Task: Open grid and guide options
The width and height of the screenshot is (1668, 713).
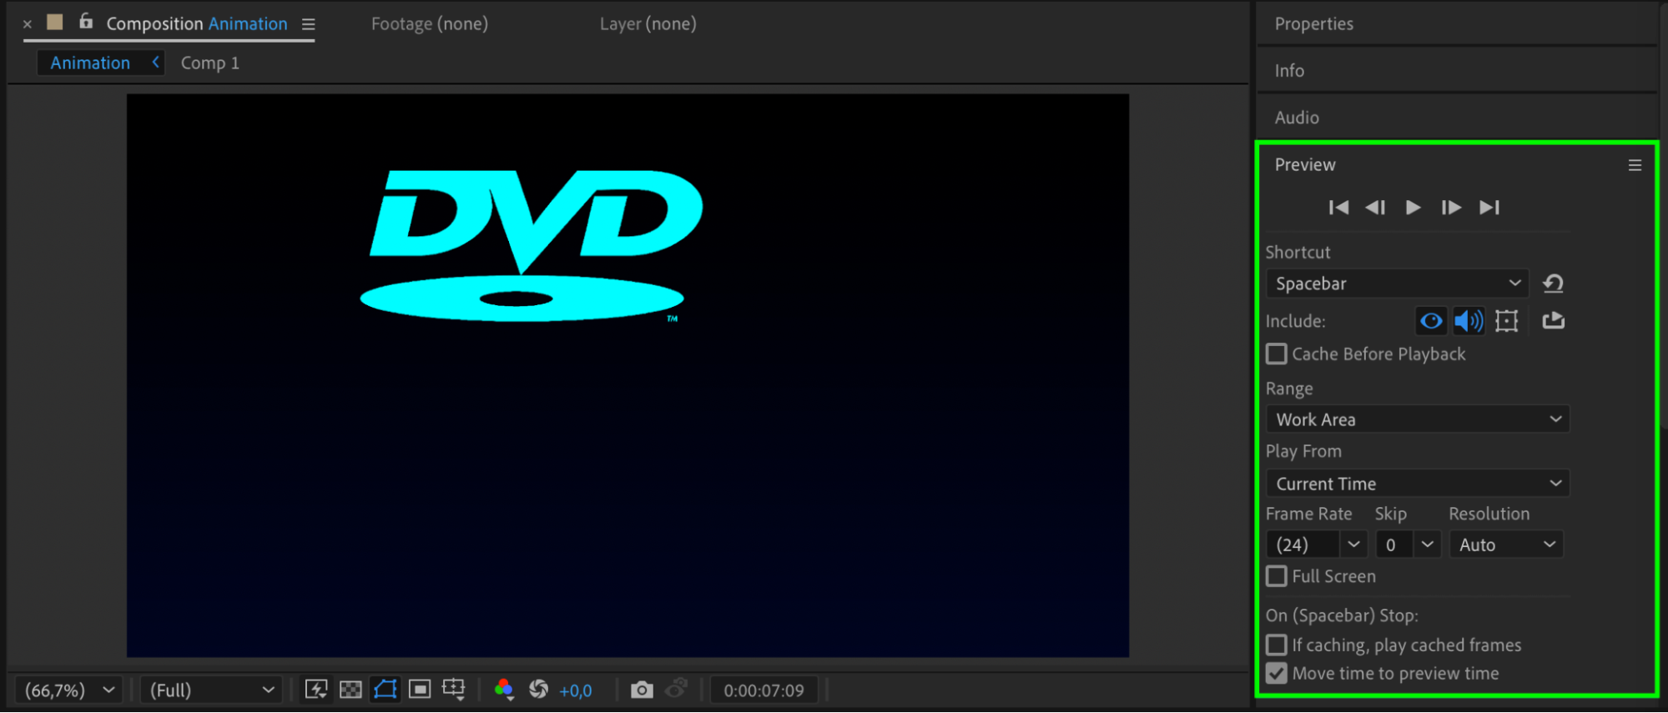Action: point(454,690)
